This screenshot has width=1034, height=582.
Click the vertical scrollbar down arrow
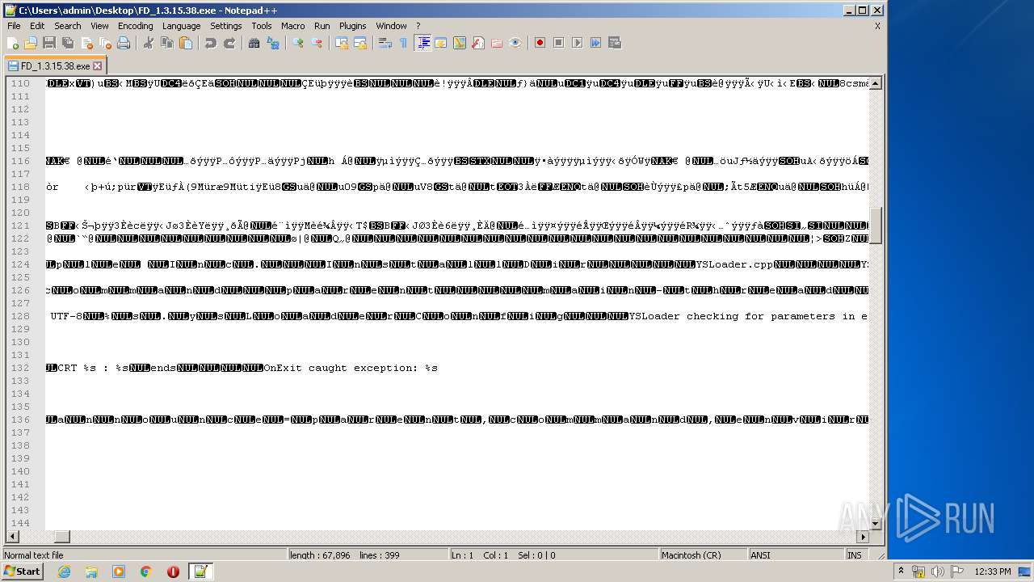[x=875, y=524]
